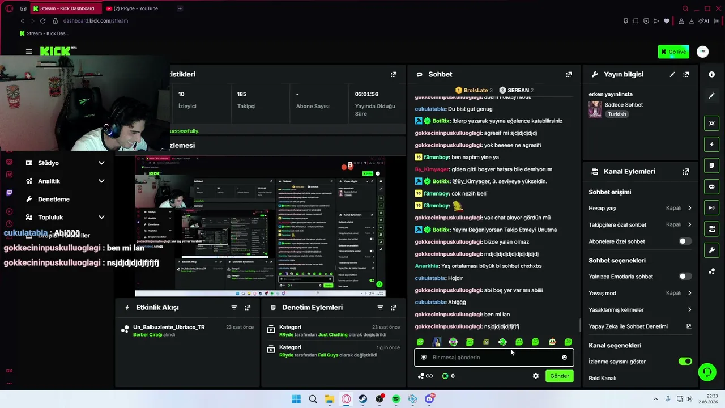
Task: Toggle the broadcast signal widget icon in sidebar
Action: click(712, 208)
